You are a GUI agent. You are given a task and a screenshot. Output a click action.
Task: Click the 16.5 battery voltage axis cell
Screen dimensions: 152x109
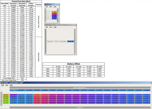(x=49, y=18)
